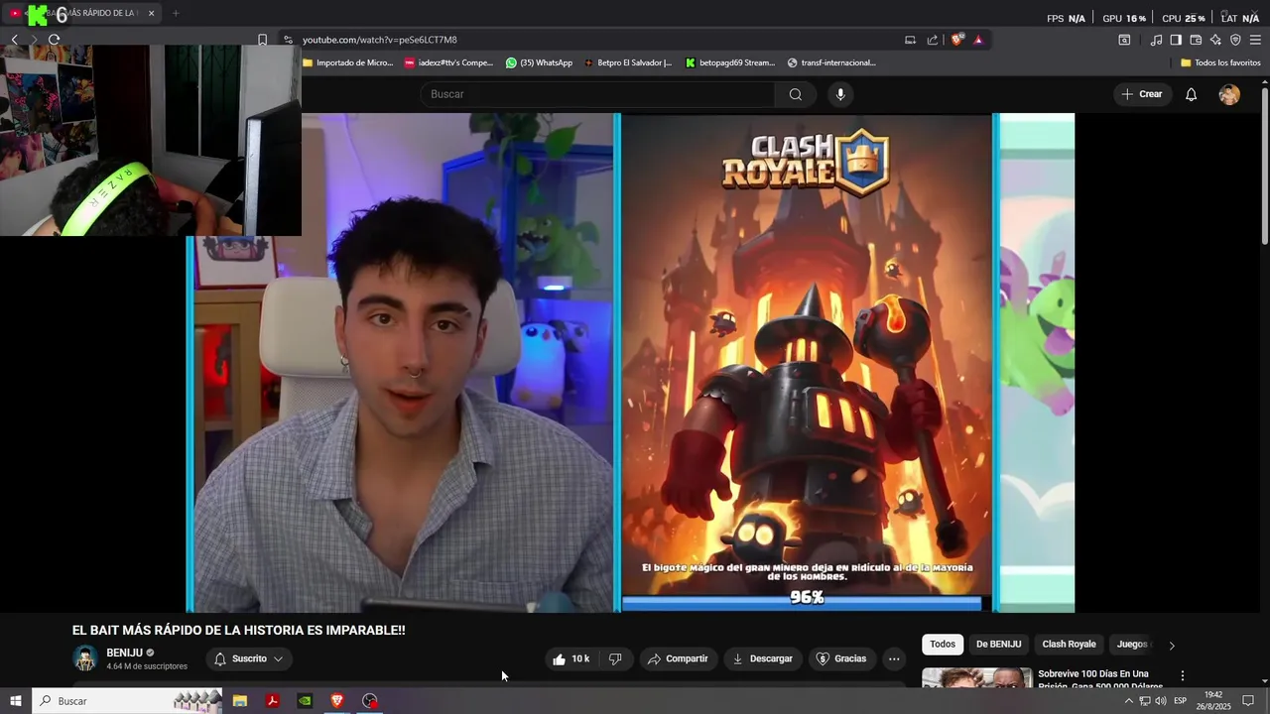
Task: Open volume control in system tray
Action: click(1161, 701)
